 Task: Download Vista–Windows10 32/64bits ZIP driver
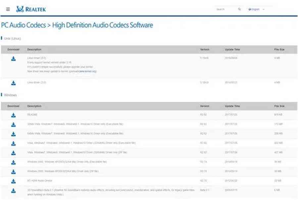14,153
